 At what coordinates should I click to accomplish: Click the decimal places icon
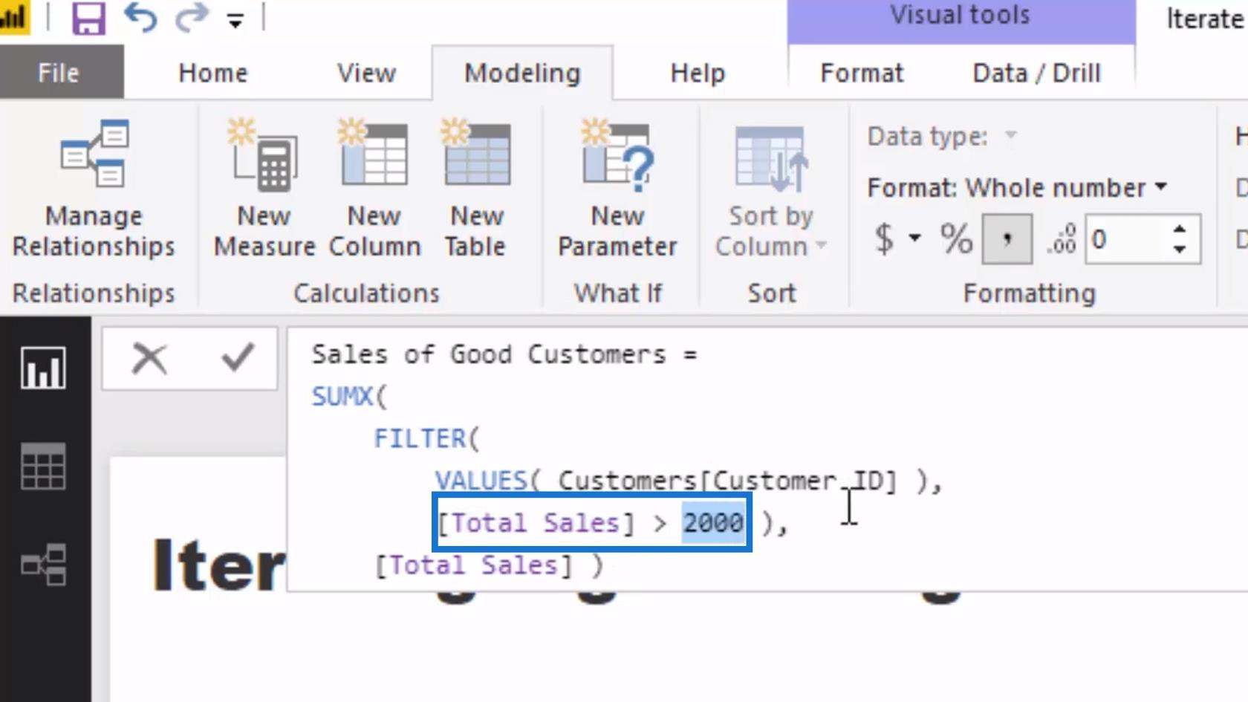tap(1061, 239)
